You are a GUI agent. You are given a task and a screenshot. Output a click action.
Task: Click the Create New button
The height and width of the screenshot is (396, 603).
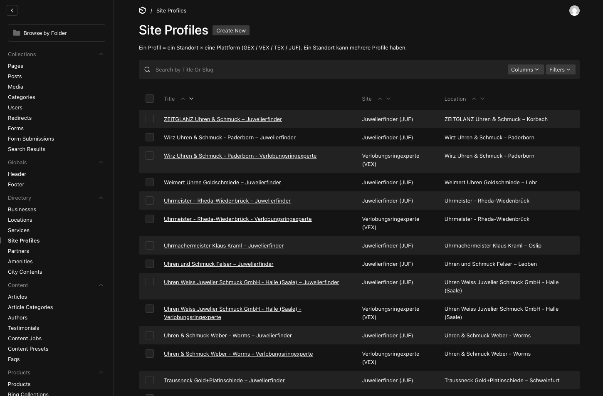[231, 30]
